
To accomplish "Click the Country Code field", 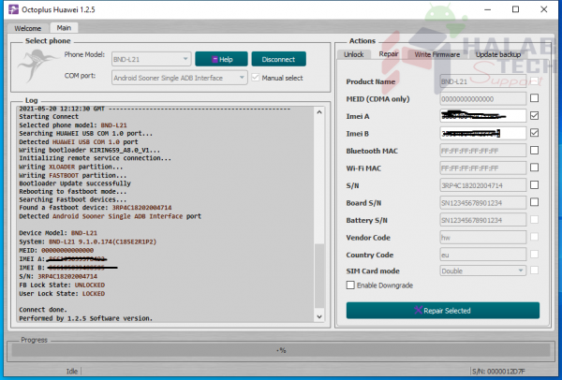I will [482, 255].
